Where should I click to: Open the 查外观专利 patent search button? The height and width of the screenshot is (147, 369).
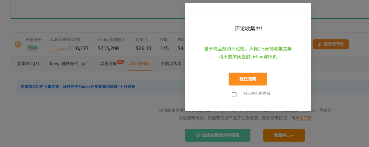331,44
